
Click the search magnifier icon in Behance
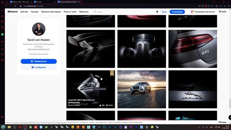point(95,12)
